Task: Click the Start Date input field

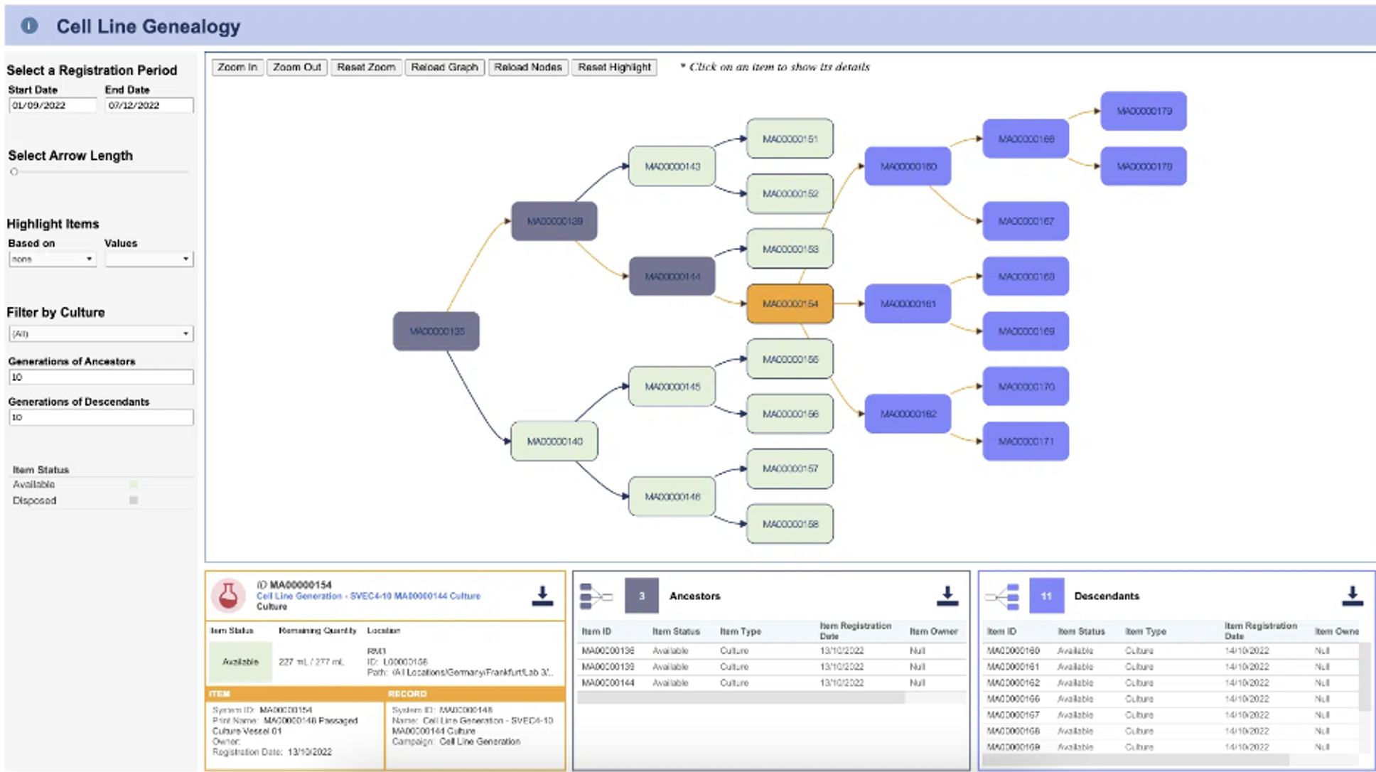Action: coord(52,105)
